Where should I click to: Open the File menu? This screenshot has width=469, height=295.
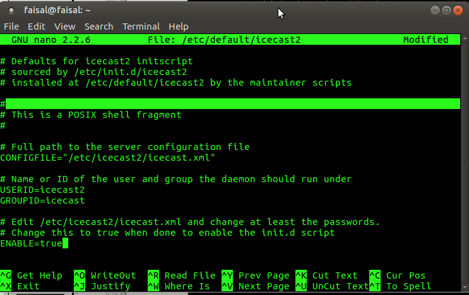(x=11, y=26)
